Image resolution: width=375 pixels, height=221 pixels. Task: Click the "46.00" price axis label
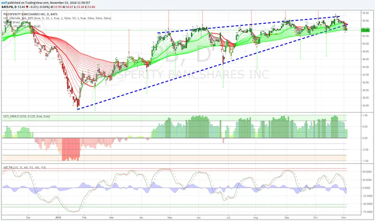point(365,59)
